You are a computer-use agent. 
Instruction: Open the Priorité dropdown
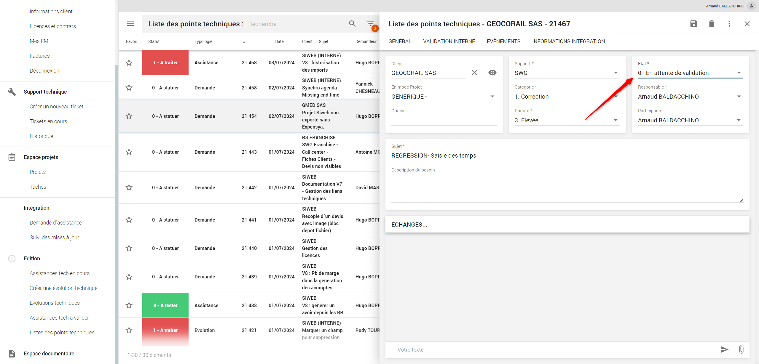616,120
